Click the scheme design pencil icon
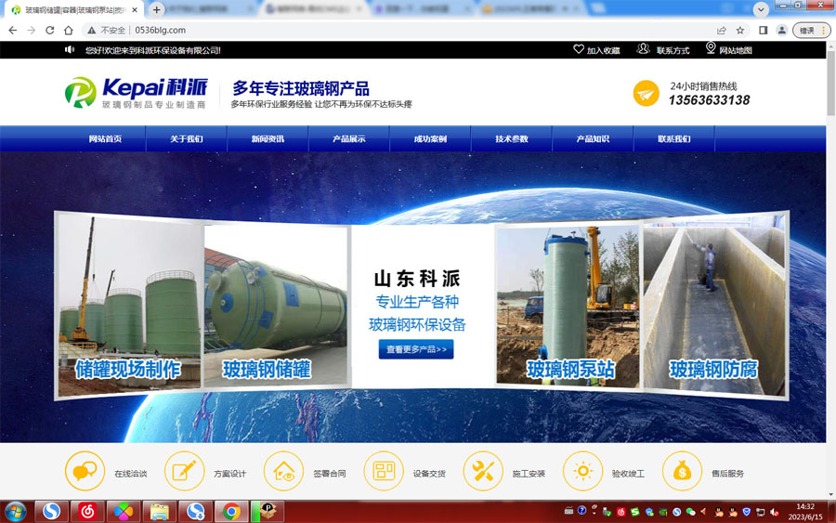The width and height of the screenshot is (836, 523). (x=184, y=471)
